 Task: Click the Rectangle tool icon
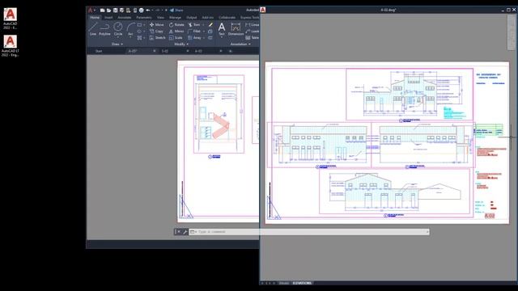139,25
